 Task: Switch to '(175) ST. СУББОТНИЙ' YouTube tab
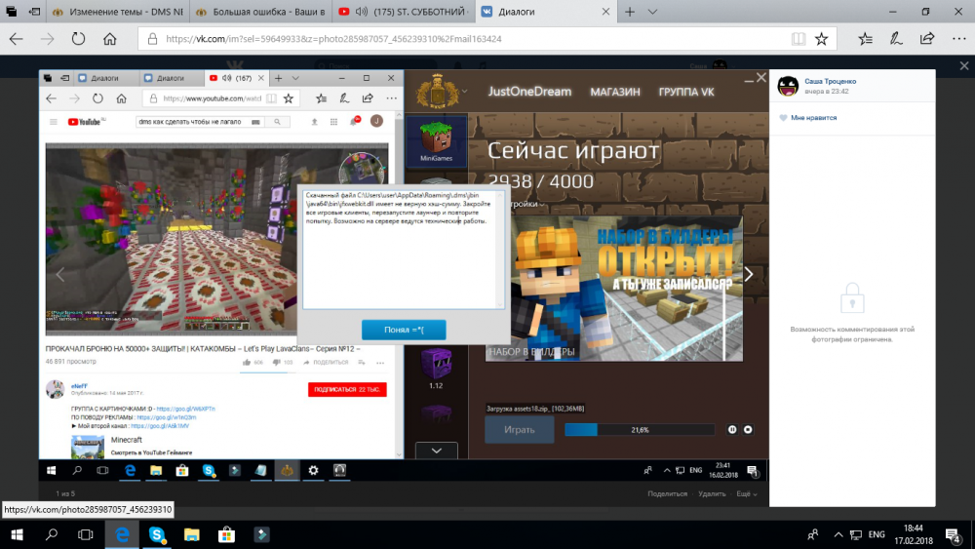click(404, 12)
